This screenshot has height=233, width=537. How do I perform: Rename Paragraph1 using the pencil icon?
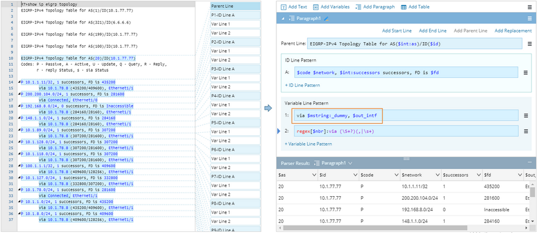pos(326,19)
